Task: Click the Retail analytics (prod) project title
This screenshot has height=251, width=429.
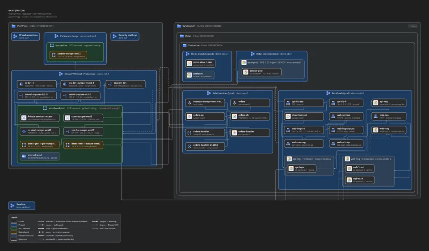Action: (x=210, y=54)
